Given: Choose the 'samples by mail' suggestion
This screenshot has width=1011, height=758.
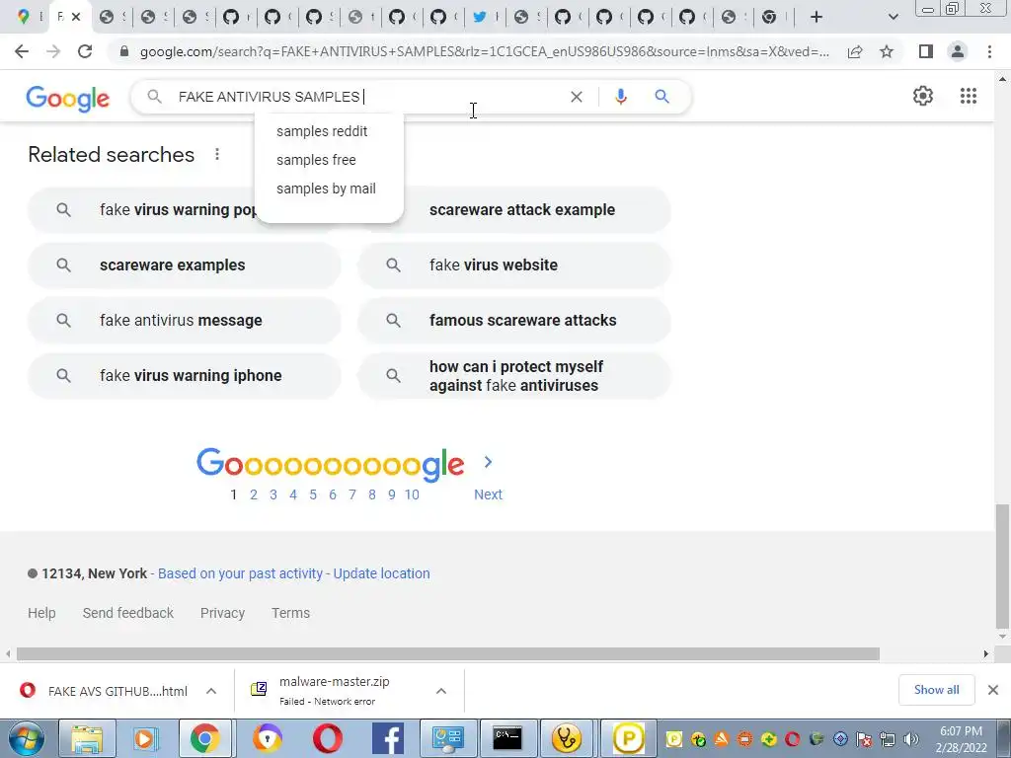Looking at the screenshot, I should [x=326, y=189].
